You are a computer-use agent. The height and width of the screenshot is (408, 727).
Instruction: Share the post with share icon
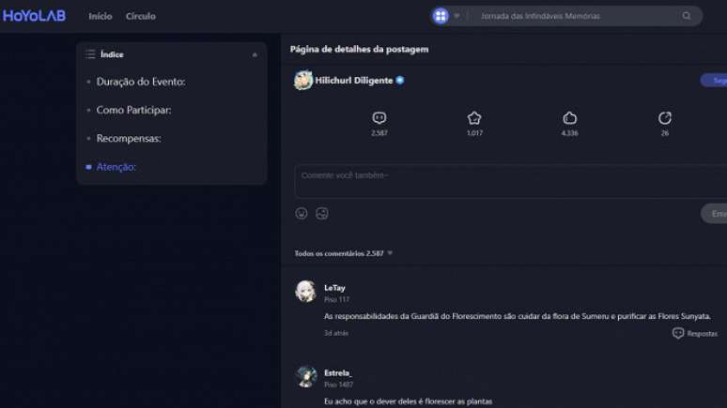click(x=665, y=118)
